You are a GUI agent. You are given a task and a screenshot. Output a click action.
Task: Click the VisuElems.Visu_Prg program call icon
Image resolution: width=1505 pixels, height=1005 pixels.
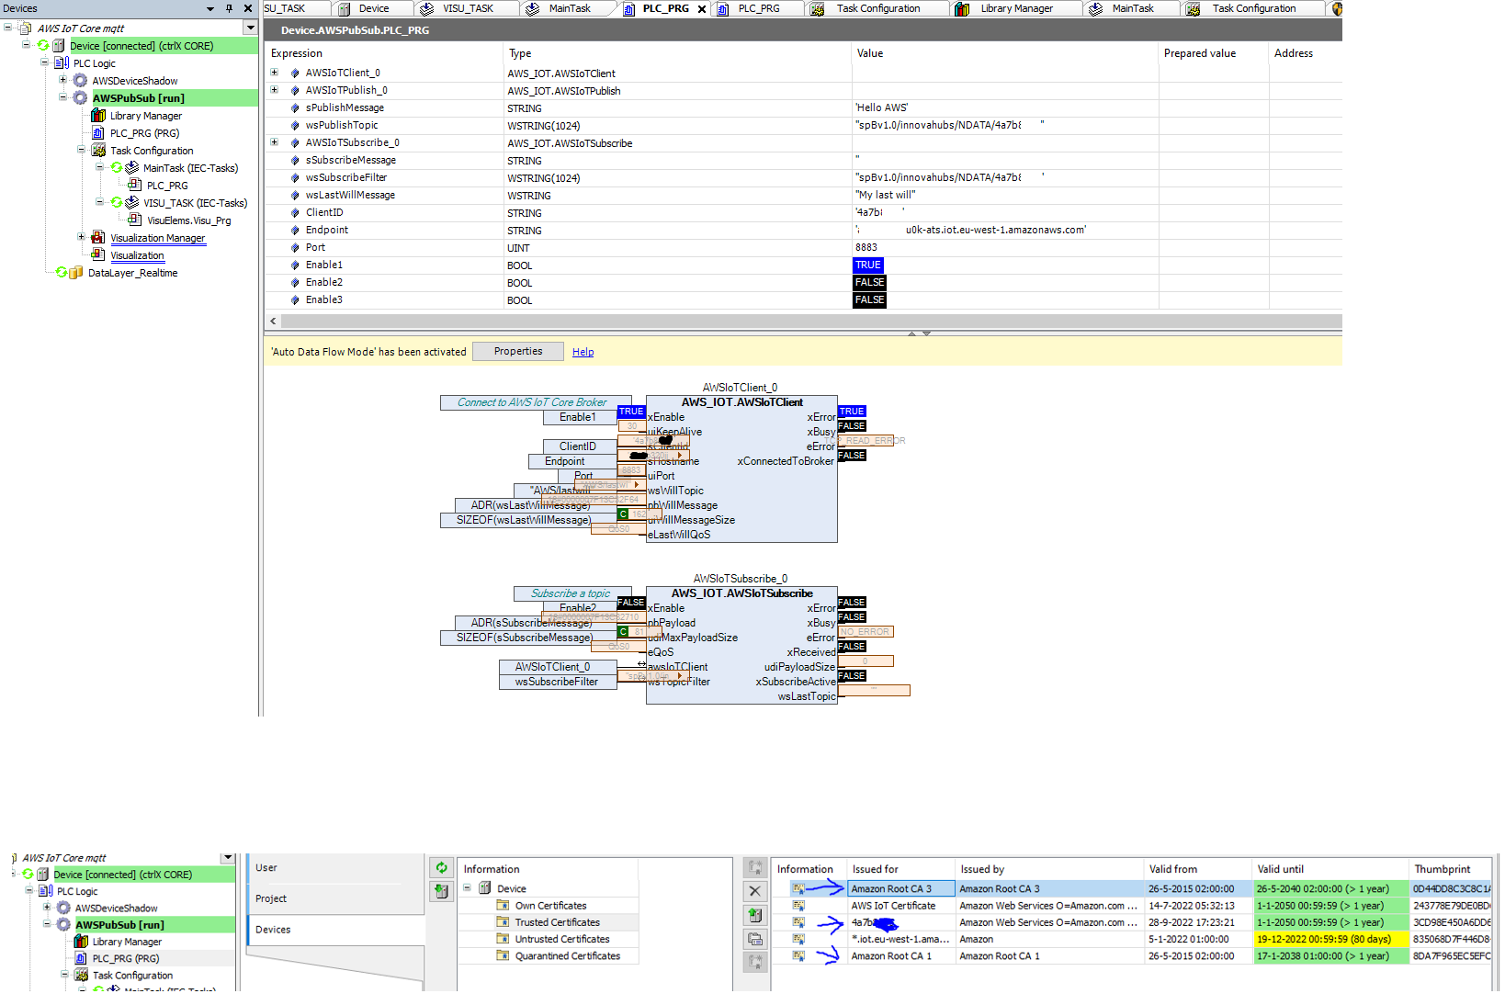(x=135, y=220)
